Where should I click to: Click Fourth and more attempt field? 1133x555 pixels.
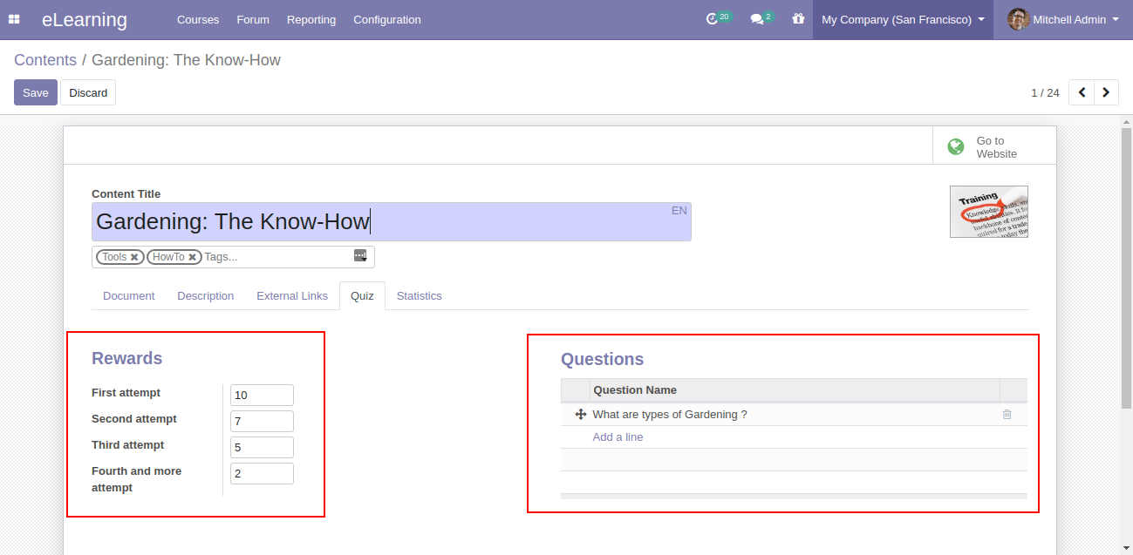[262, 473]
